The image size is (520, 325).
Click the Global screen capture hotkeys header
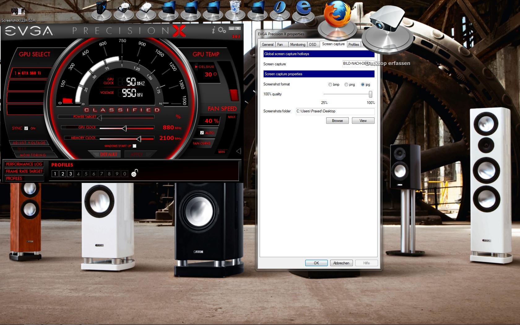click(x=319, y=54)
